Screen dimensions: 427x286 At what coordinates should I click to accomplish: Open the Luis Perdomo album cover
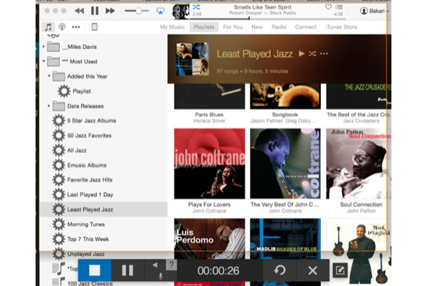coord(209,238)
